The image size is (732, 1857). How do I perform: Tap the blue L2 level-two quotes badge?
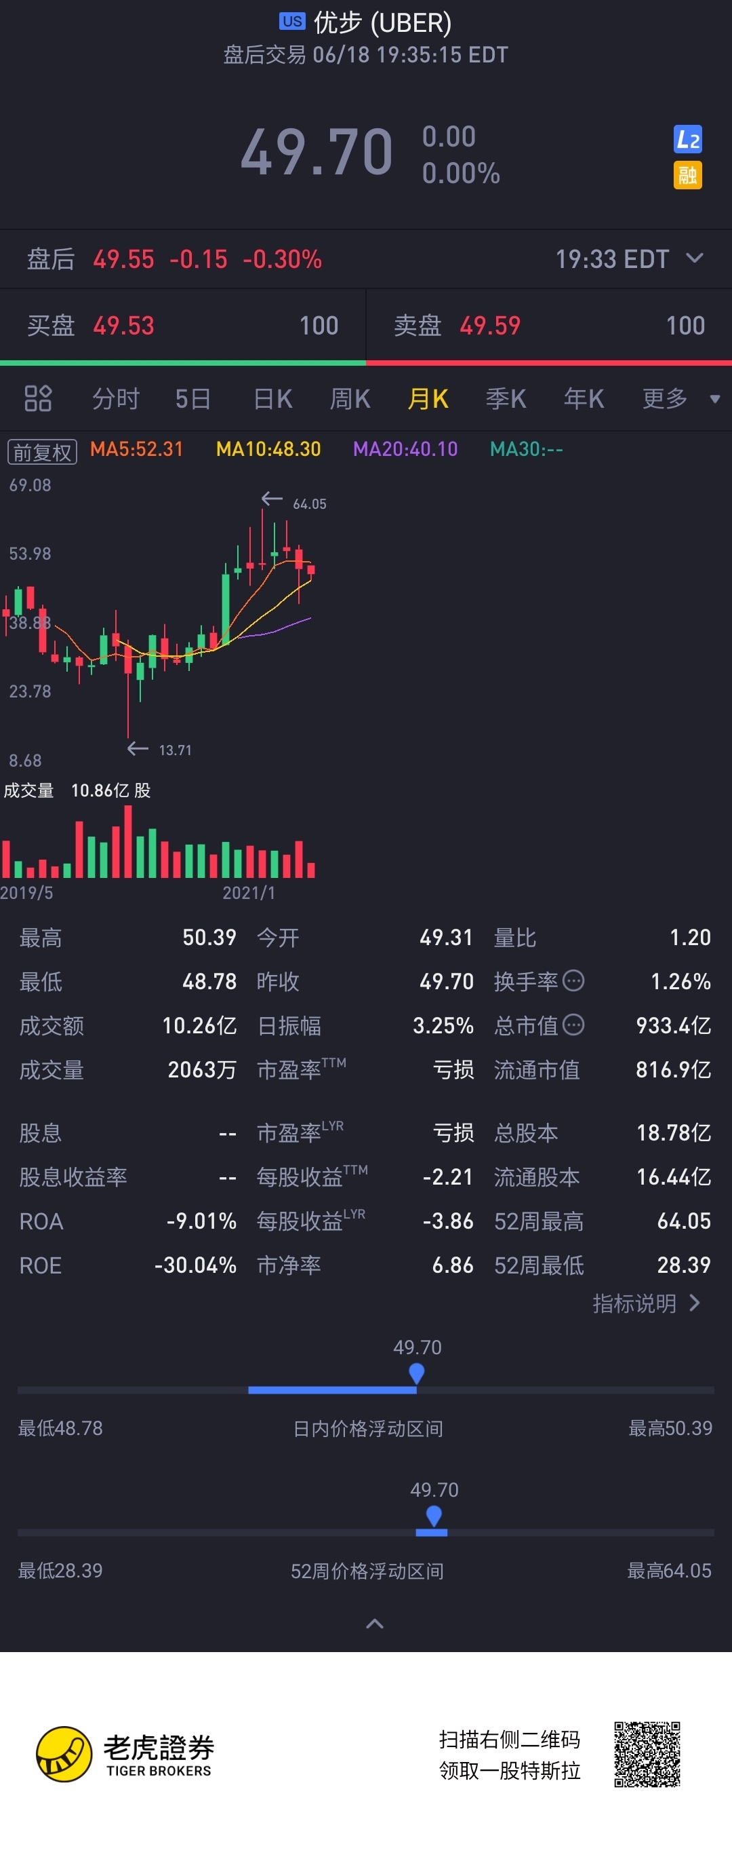pos(687,139)
